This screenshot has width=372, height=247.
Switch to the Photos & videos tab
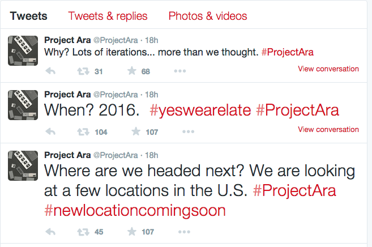(x=208, y=16)
